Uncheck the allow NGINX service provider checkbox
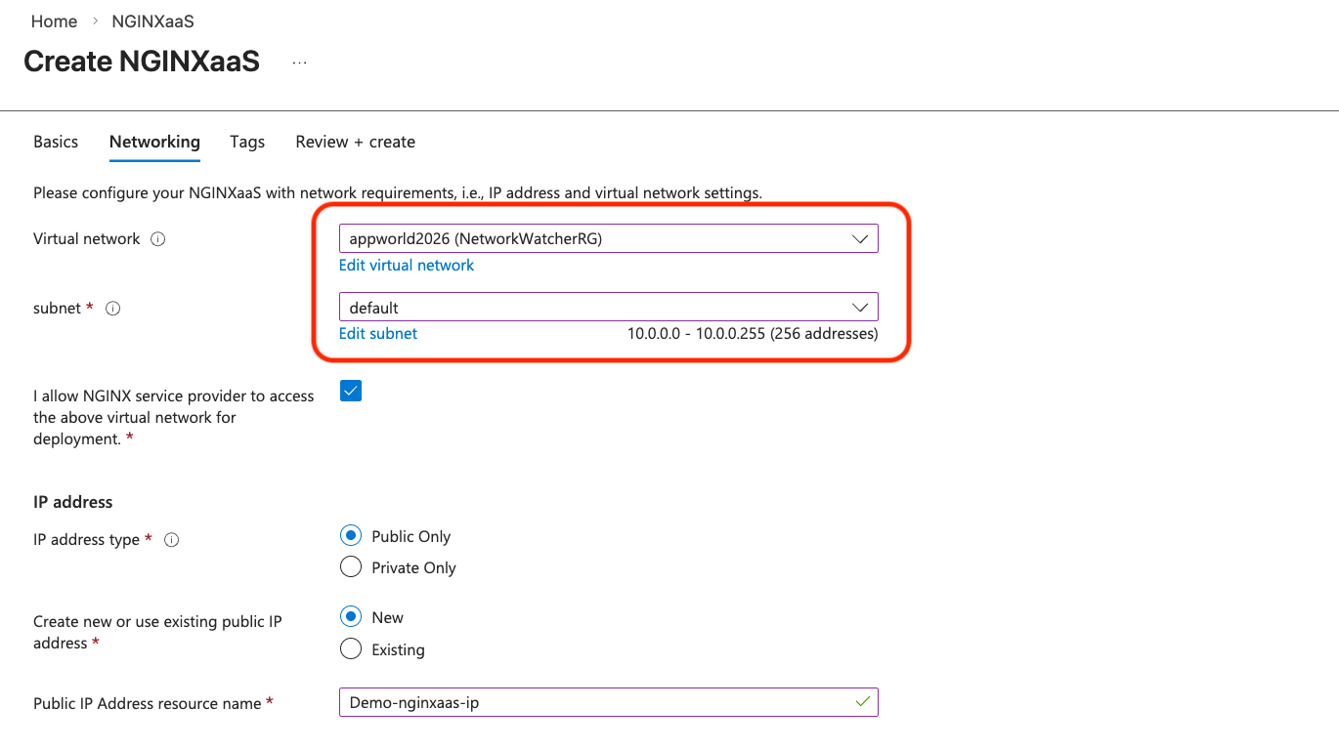Screen dimensions: 1339x750 pos(351,391)
